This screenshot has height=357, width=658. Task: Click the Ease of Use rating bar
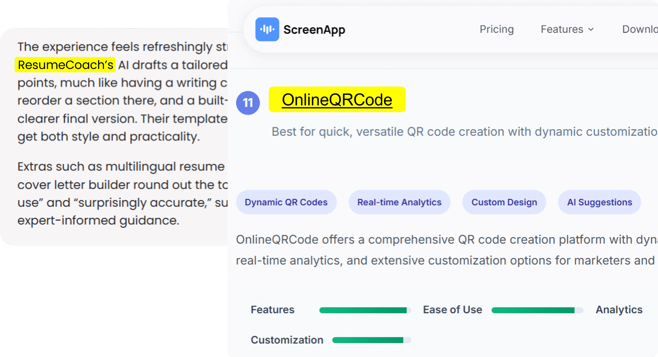point(537,310)
